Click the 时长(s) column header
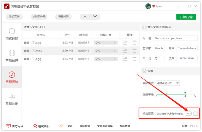The width and height of the screenshot is (202, 132). coord(84,35)
